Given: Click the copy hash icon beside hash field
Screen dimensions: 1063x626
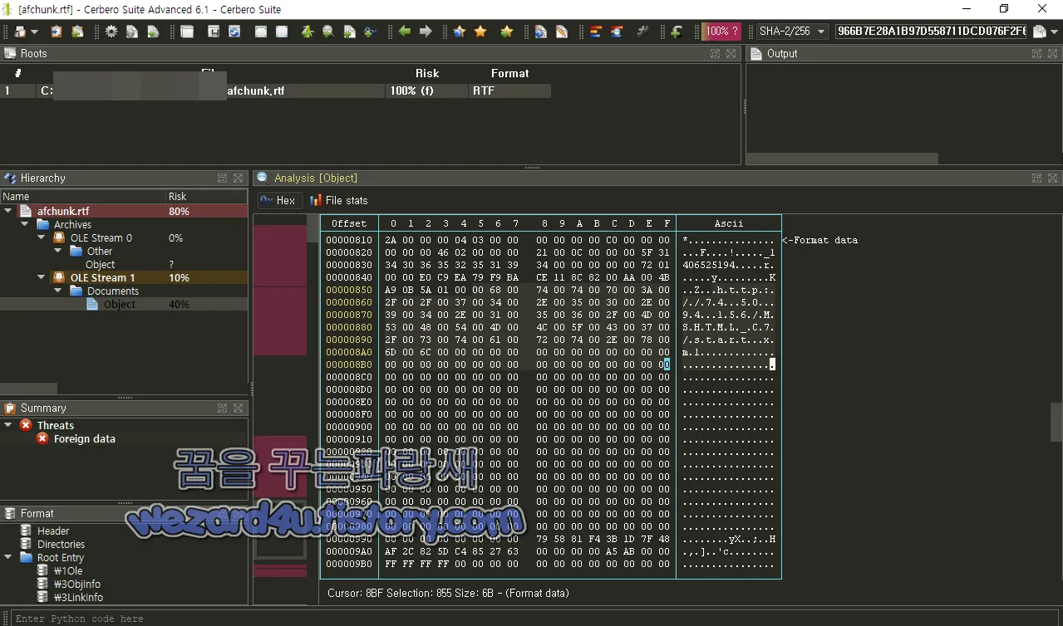Looking at the screenshot, I should coord(1039,32).
